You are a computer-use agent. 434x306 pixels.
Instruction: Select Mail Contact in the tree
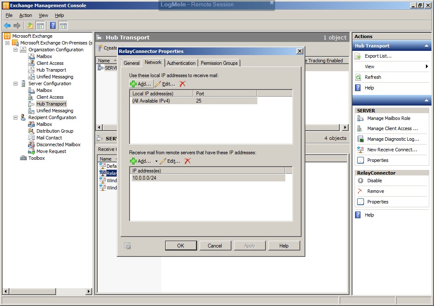click(49, 138)
